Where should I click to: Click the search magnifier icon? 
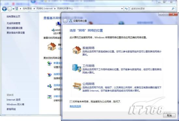pos(173,9)
